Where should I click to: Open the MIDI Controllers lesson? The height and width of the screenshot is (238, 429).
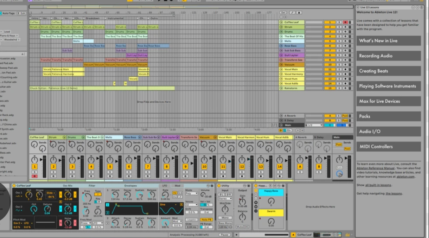pyautogui.click(x=389, y=147)
